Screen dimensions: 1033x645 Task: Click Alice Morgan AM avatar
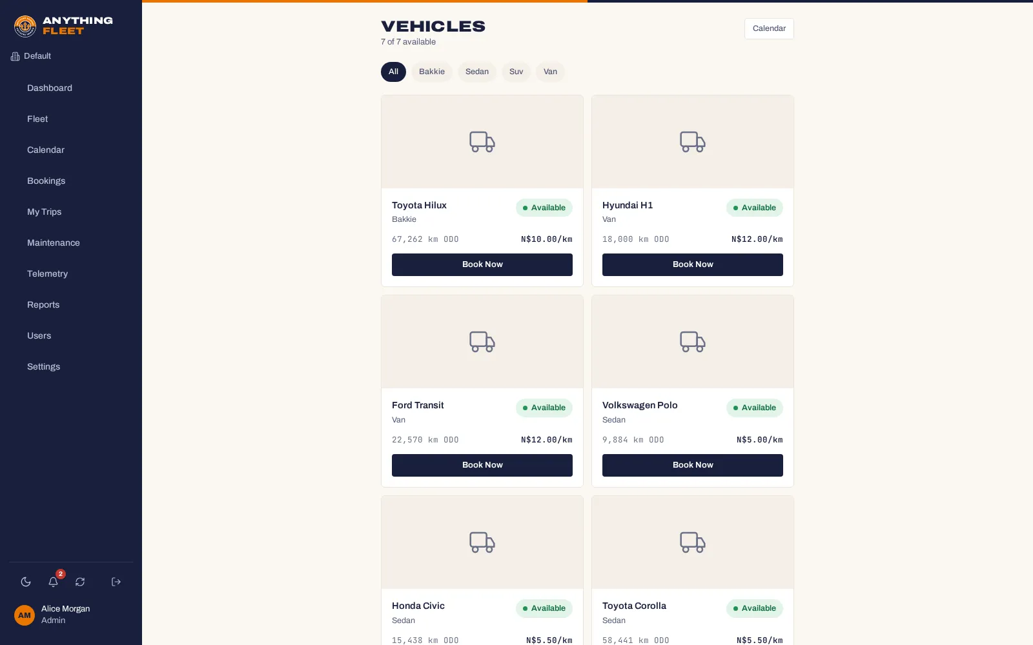25,615
